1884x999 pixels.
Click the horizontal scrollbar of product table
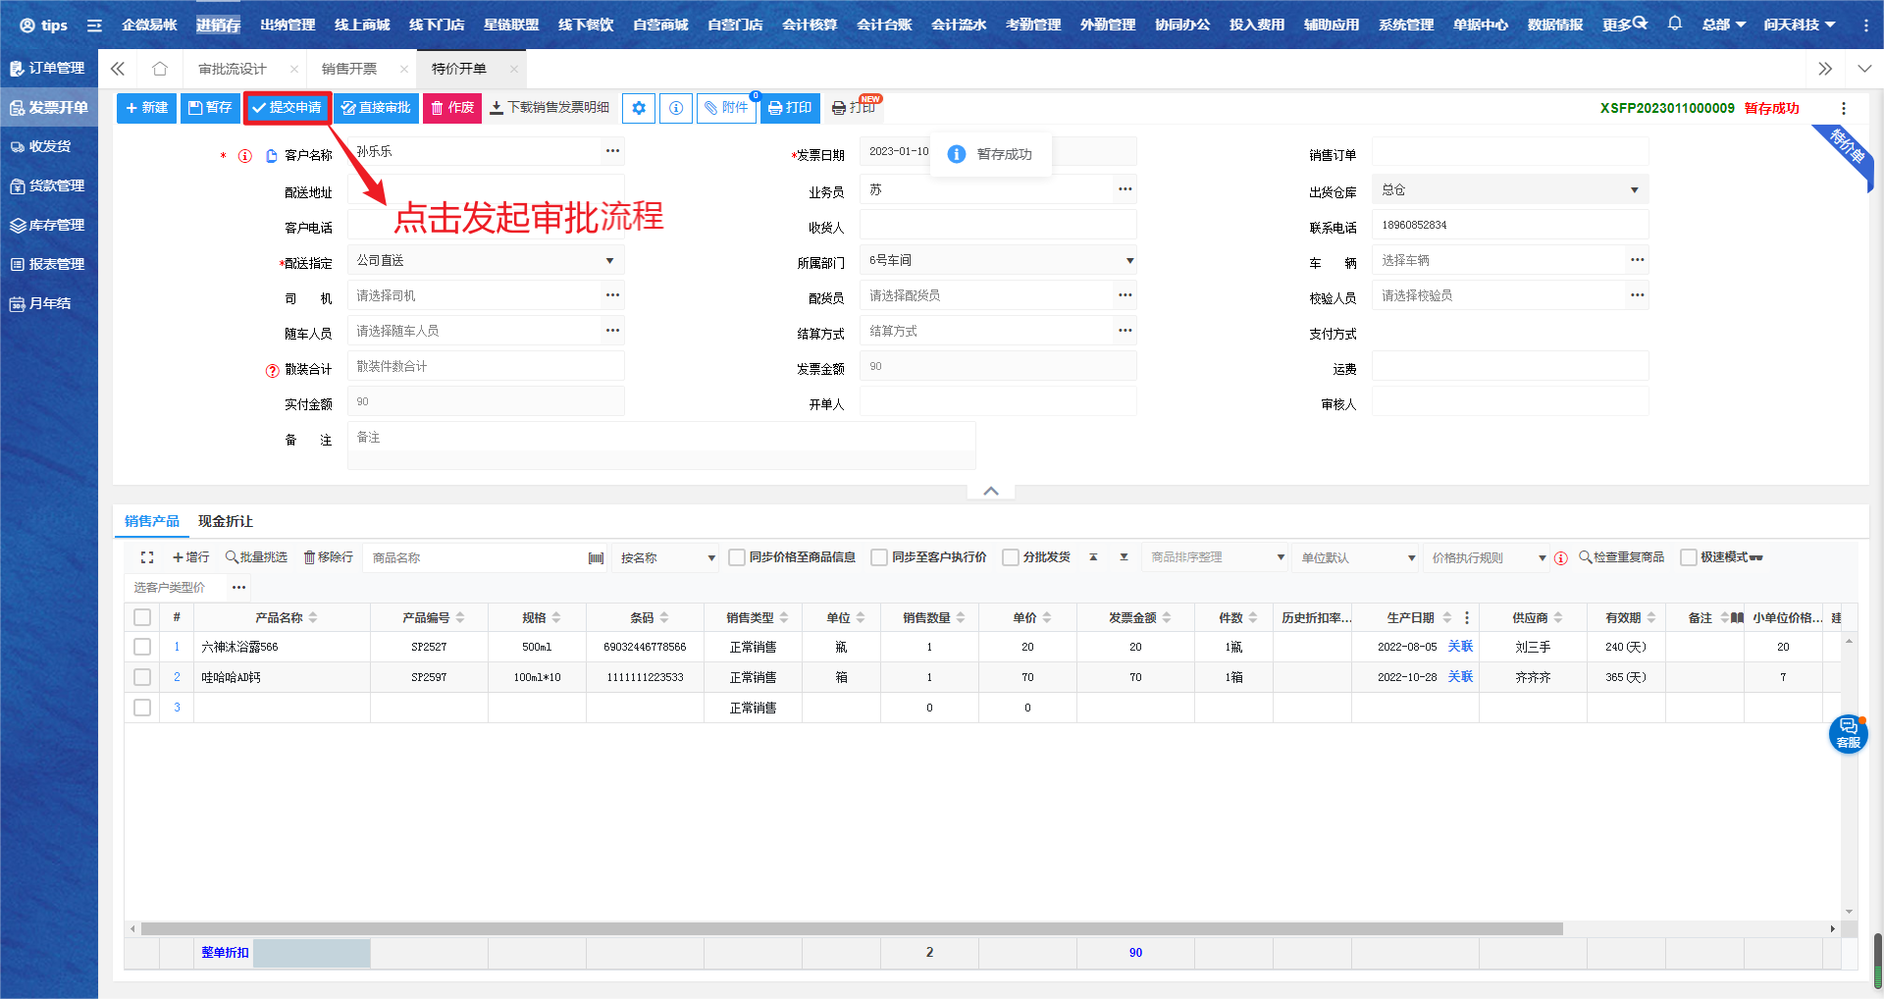851,928
